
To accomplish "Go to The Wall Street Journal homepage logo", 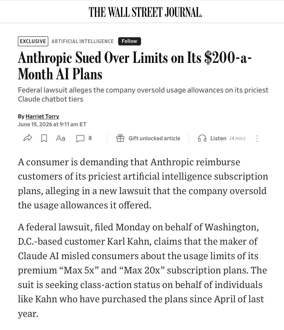I will click(x=145, y=12).
